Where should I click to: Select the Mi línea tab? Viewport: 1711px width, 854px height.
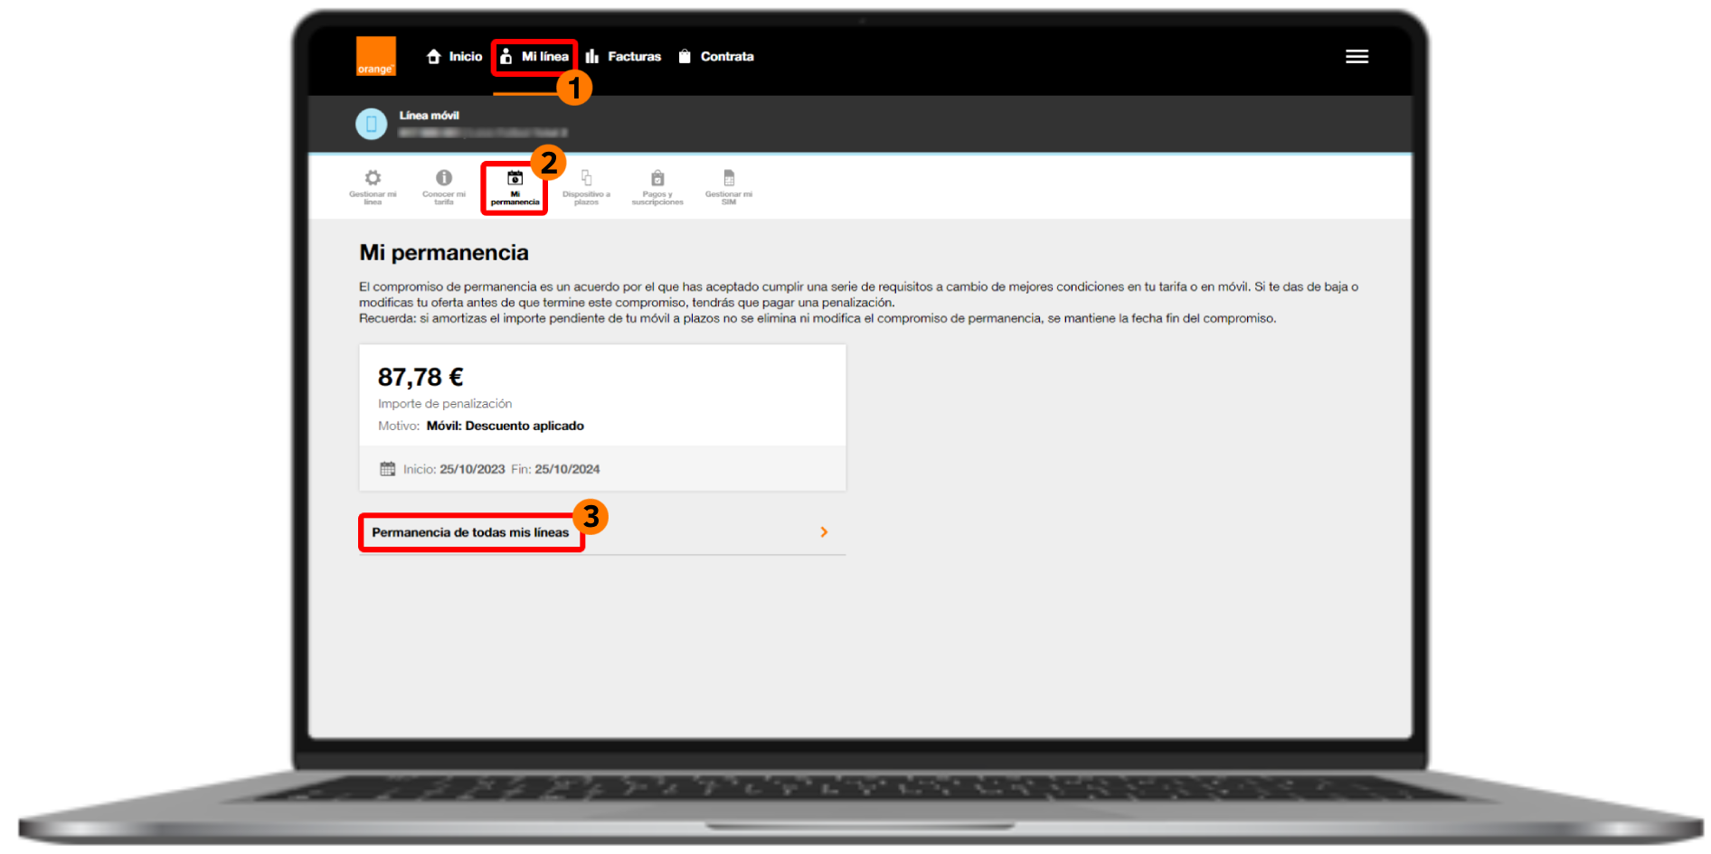click(534, 56)
